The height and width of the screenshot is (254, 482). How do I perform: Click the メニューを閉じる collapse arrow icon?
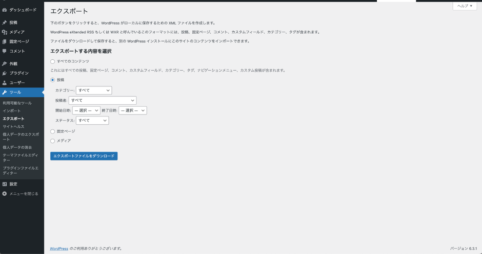(x=4, y=194)
